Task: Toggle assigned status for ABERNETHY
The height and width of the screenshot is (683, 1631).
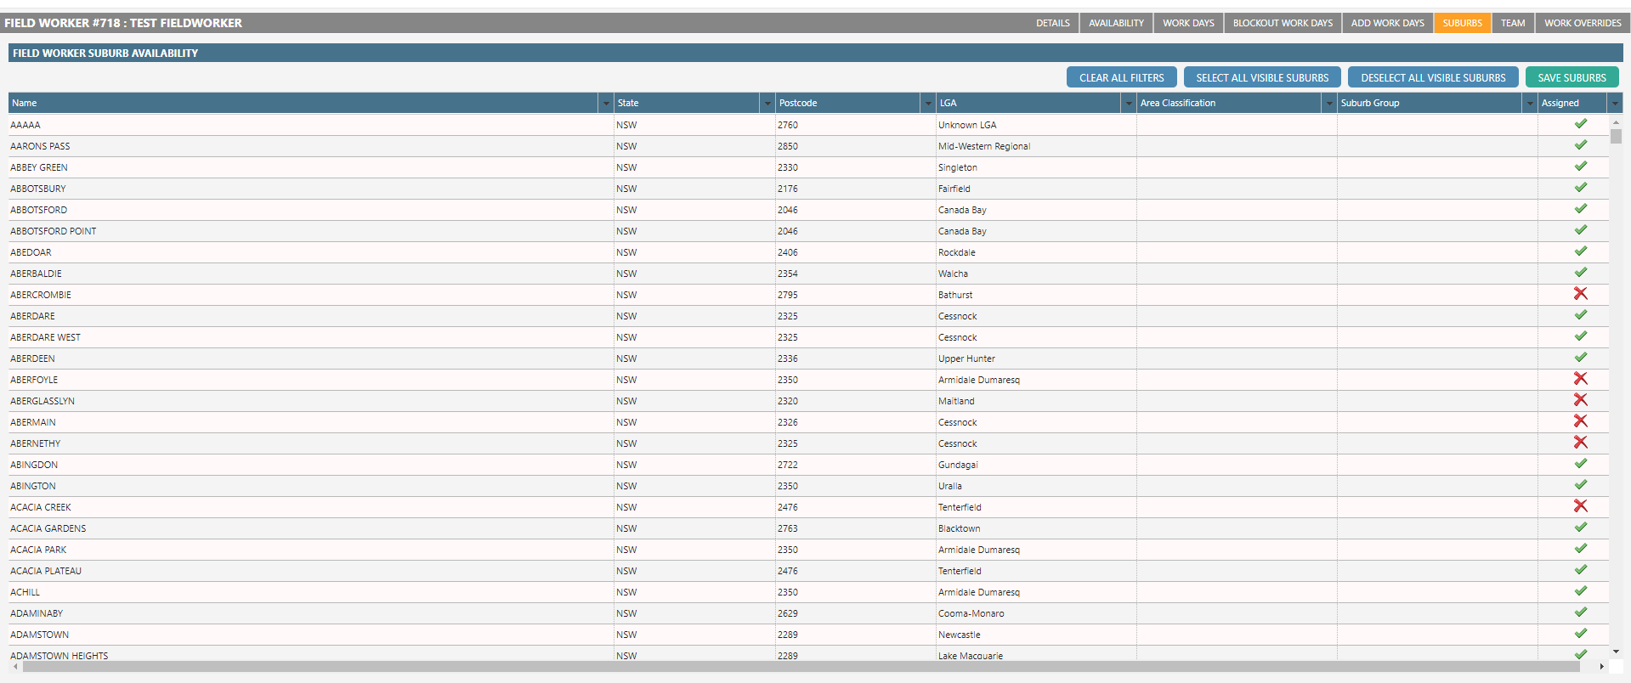Action: coord(1580,443)
